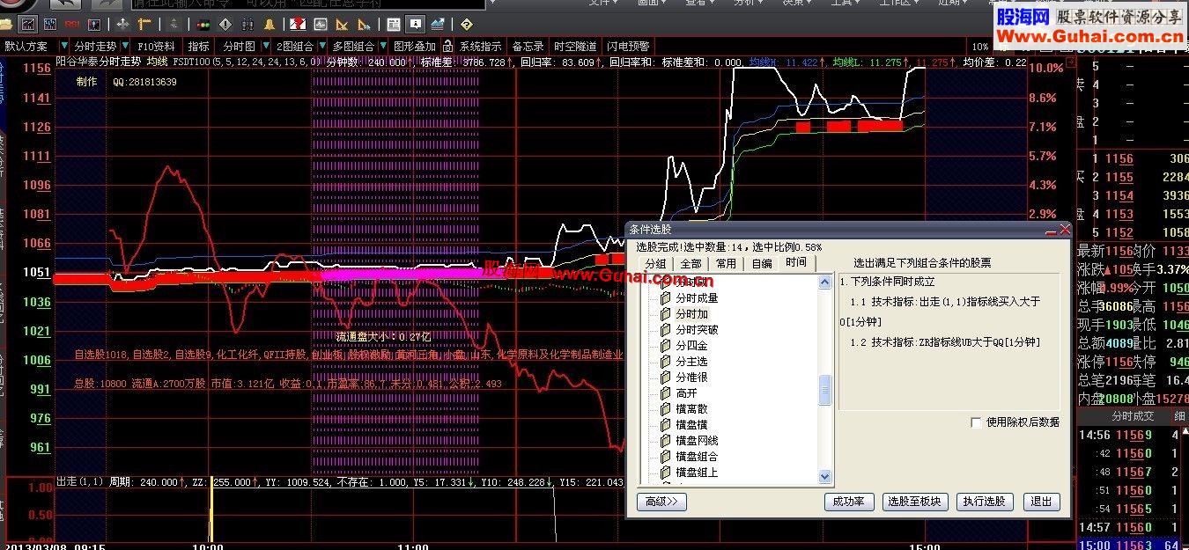The image size is (1189, 550).
Task: Select the RSI indicator toolbar icon
Action: coord(73,24)
